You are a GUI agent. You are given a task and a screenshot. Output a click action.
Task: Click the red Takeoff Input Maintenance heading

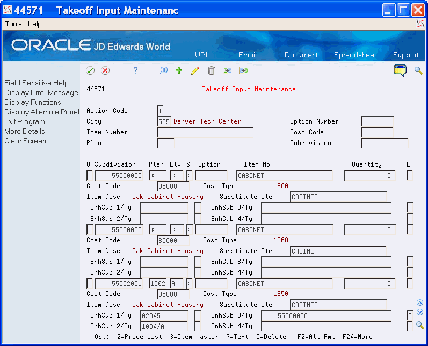[x=249, y=89]
